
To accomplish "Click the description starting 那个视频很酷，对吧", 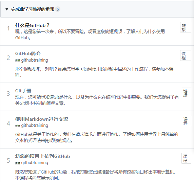I will pos(94,72).
